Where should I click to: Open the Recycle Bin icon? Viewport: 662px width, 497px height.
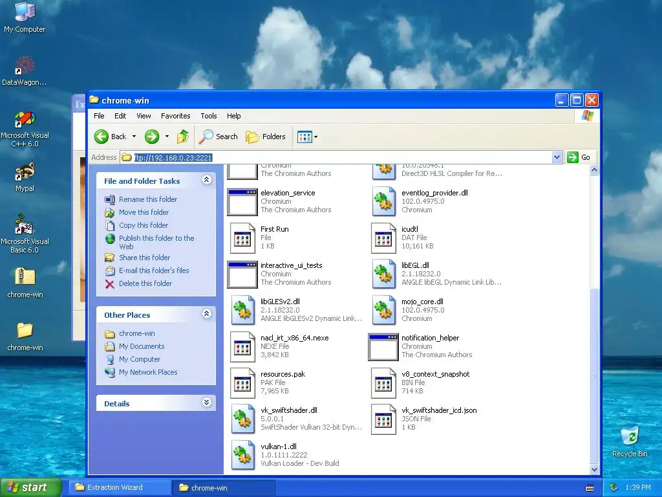pyautogui.click(x=630, y=441)
